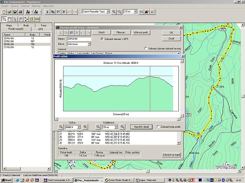Click the Největší detail button
The image size is (245, 183).
tap(141, 127)
